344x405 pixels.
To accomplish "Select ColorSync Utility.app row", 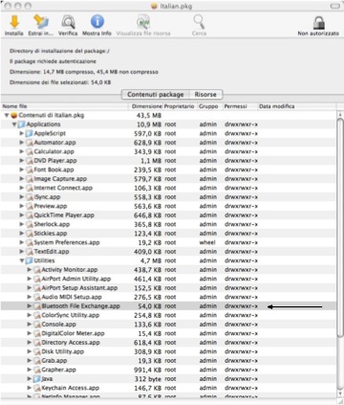I will (168, 315).
